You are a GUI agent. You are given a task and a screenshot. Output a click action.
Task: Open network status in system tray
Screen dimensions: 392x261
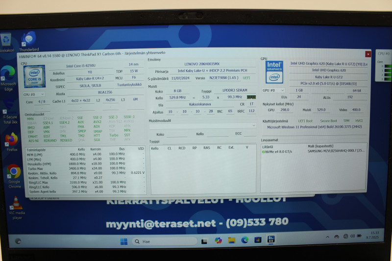(x=346, y=236)
